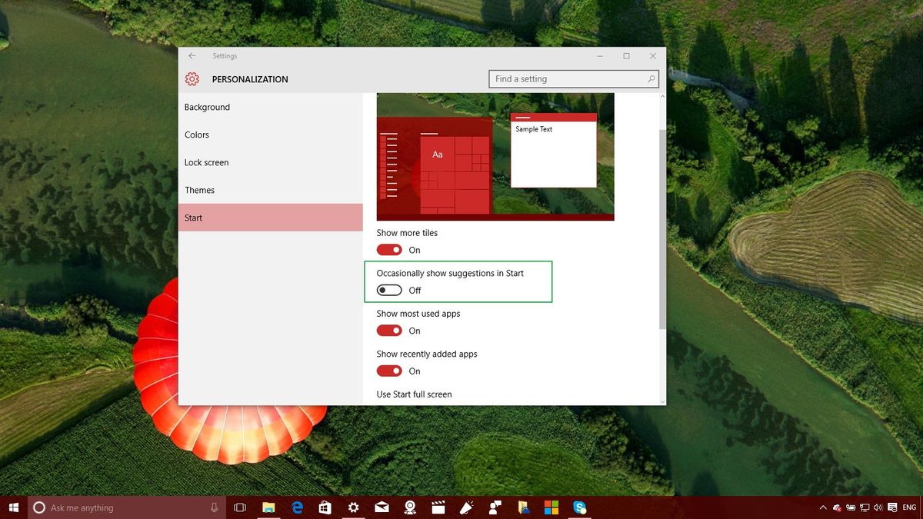
Task: Open the Themes settings section
Action: tap(200, 190)
